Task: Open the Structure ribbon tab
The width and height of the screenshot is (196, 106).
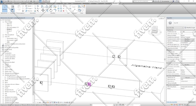Action: (x=17, y=3)
